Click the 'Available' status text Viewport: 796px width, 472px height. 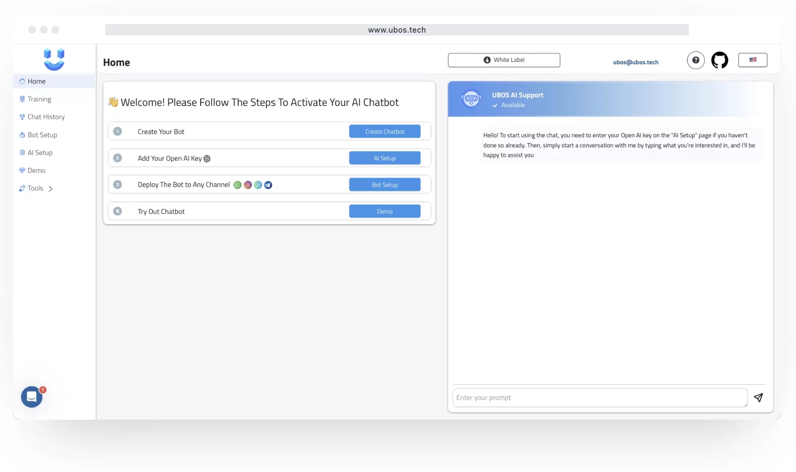[513, 105]
